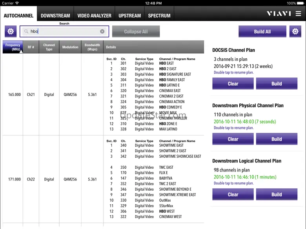Sort by Modulation column header
This screenshot has height=229, width=306.
[x=70, y=47]
